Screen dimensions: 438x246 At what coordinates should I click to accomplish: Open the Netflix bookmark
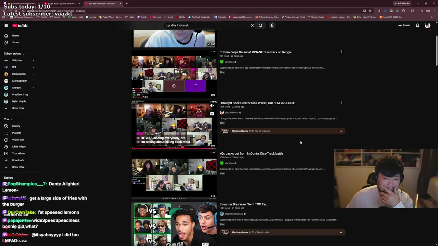point(180,17)
